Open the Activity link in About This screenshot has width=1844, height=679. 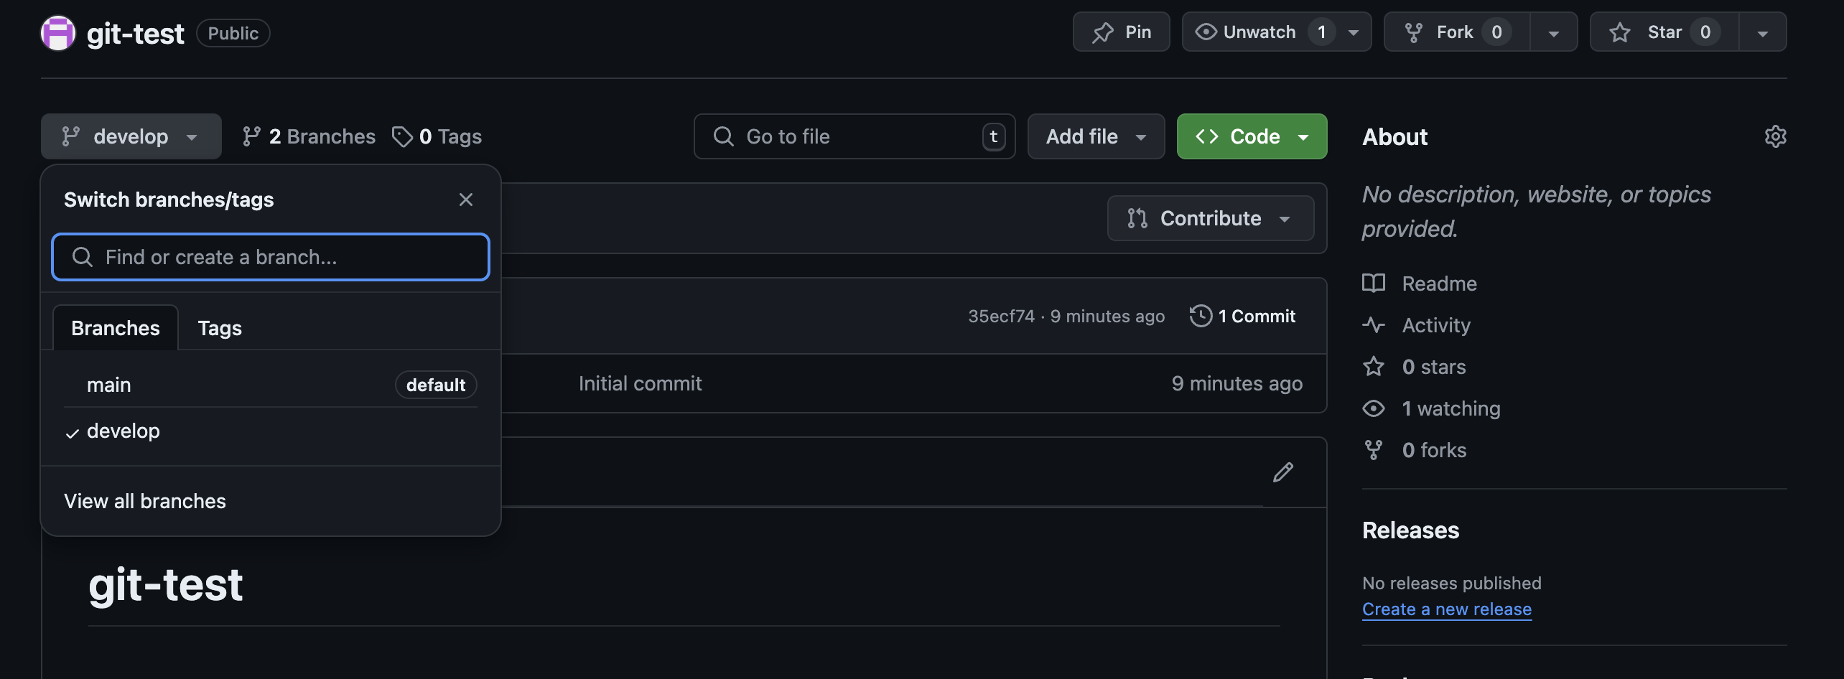tap(1436, 325)
